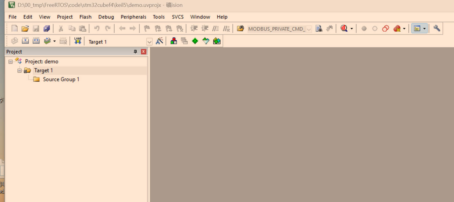454x202 pixels.
Task: Open Manage Project Items colored blocks icon
Action: click(174, 41)
